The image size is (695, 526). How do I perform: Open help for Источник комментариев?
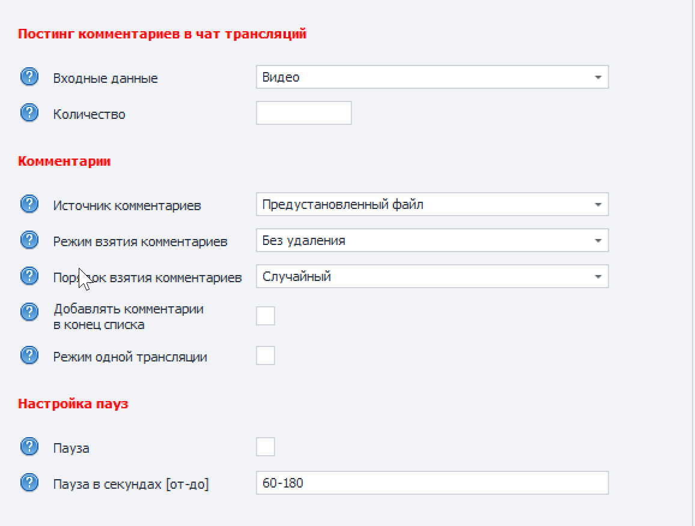click(29, 205)
